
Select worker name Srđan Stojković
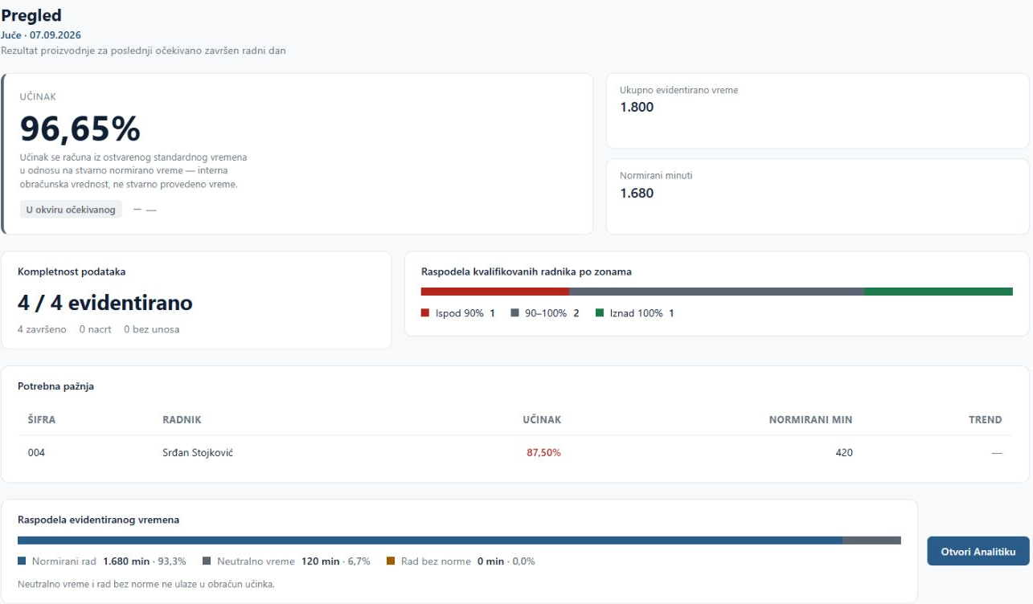click(198, 453)
